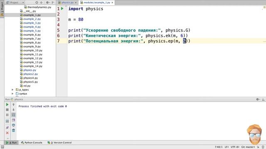Click the physics4.py file icon
The image size is (266, 149).
click(x=21, y=78)
